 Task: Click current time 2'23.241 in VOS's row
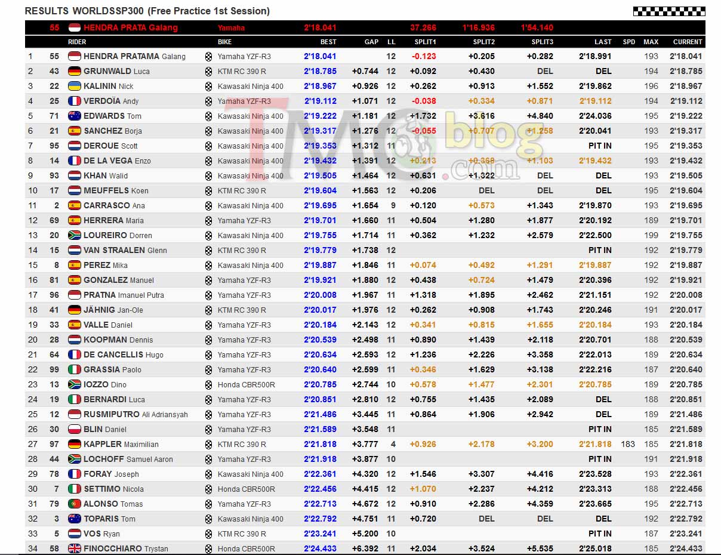click(686, 534)
